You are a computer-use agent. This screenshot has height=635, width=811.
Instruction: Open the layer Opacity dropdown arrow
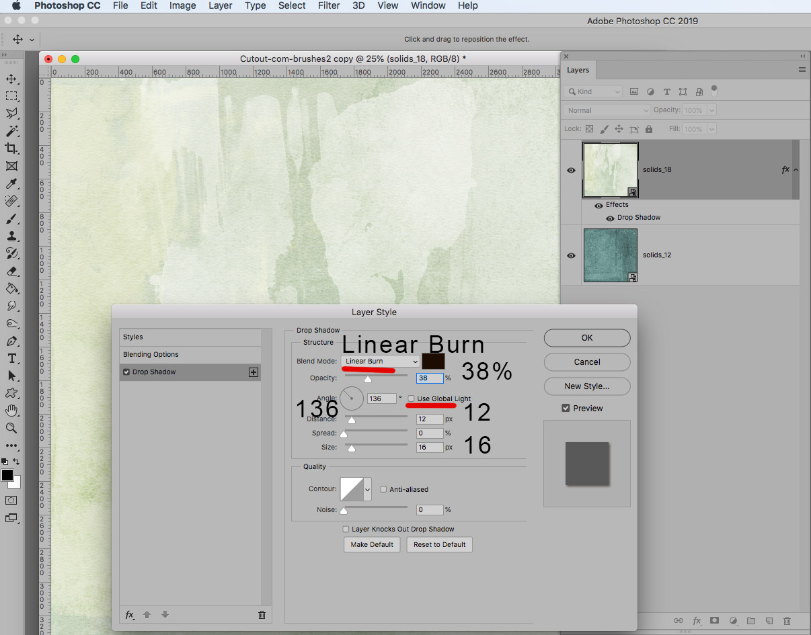pos(711,110)
